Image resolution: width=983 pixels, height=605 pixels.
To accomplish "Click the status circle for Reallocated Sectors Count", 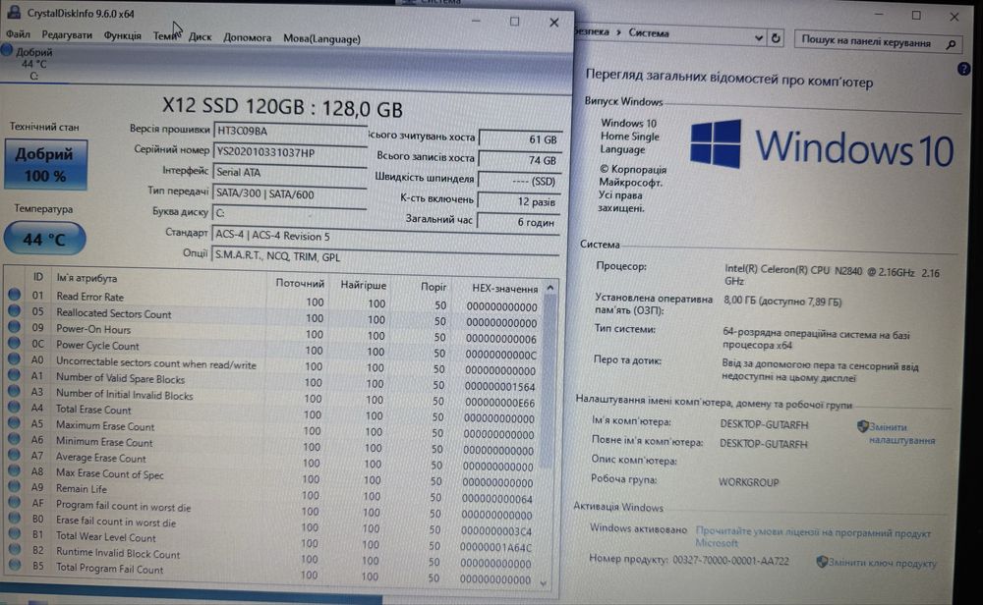I will 15,310.
